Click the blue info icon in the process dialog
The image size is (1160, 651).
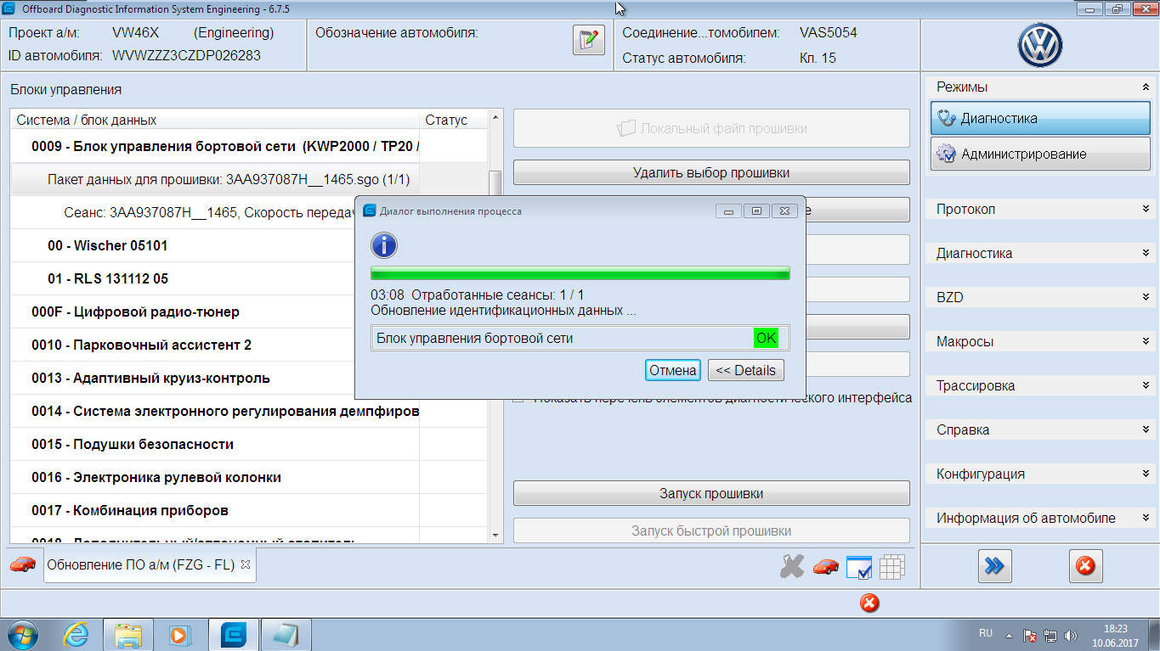click(x=384, y=246)
